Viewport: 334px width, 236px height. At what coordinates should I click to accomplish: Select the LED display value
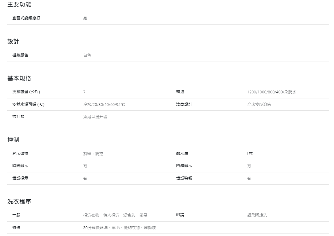coord(250,154)
